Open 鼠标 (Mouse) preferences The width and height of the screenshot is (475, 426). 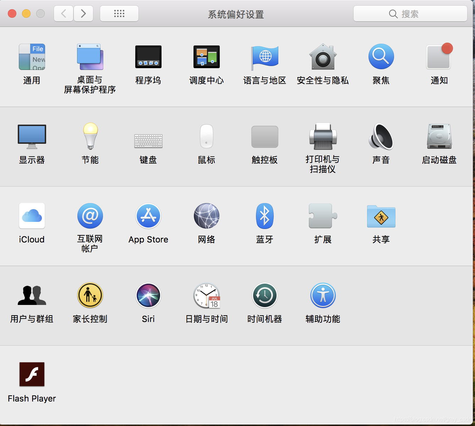point(207,136)
